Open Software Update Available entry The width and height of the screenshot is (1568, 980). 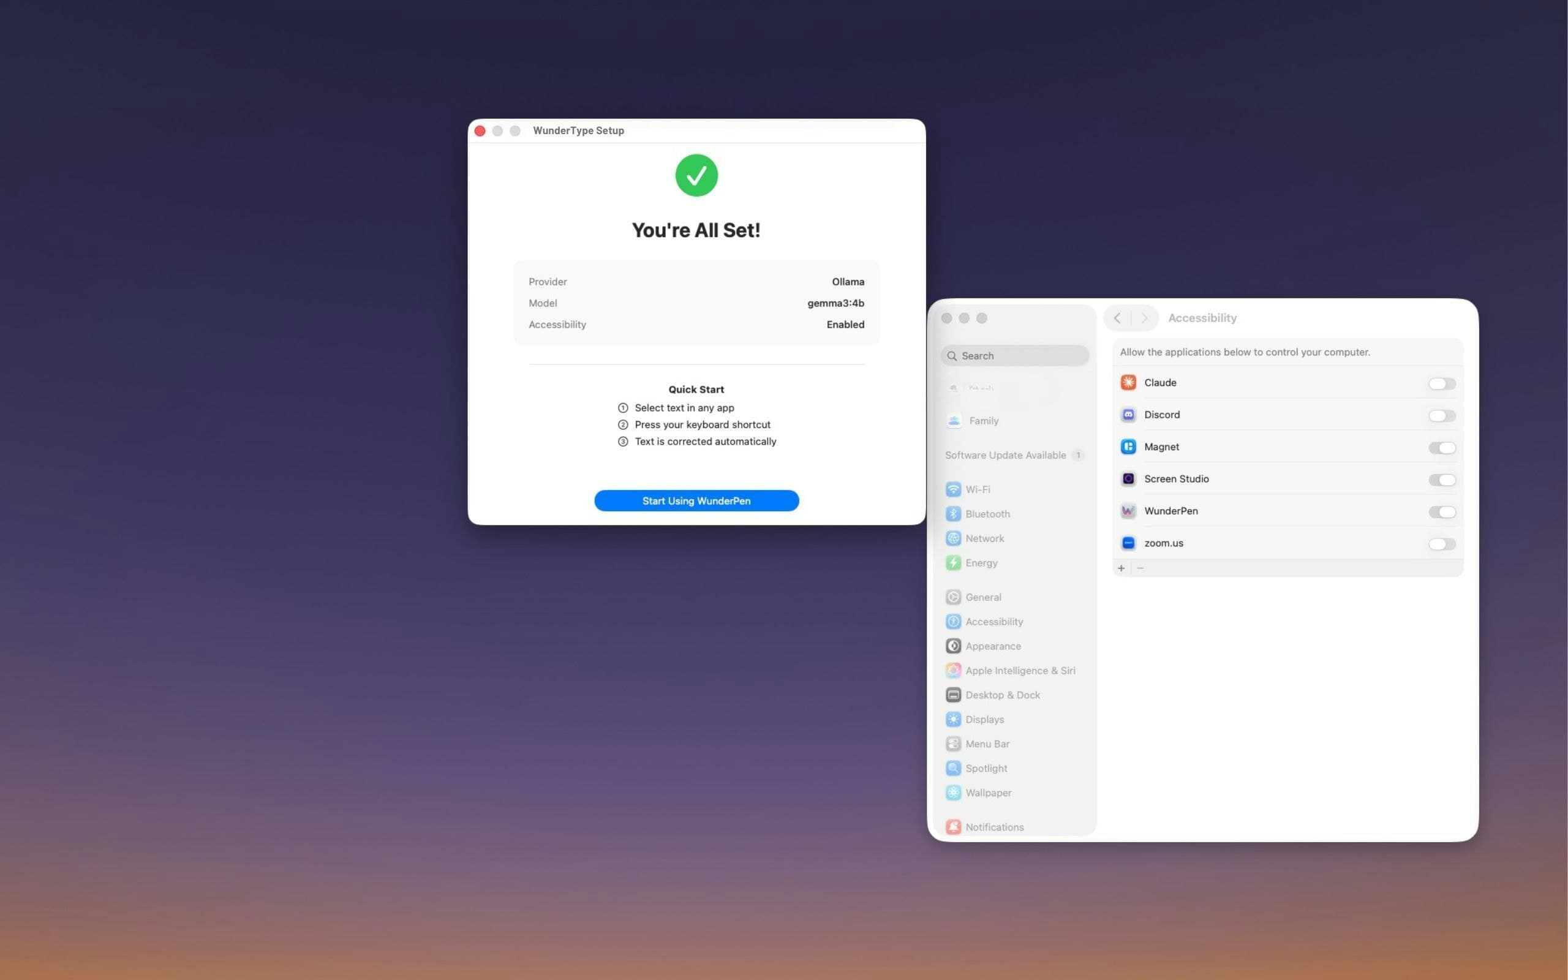pos(1005,455)
